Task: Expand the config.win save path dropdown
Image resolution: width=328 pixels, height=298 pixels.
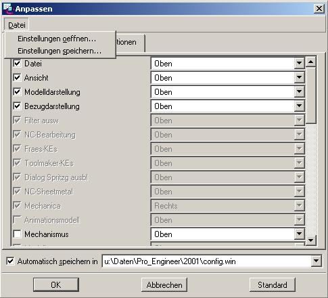Action: click(x=316, y=261)
